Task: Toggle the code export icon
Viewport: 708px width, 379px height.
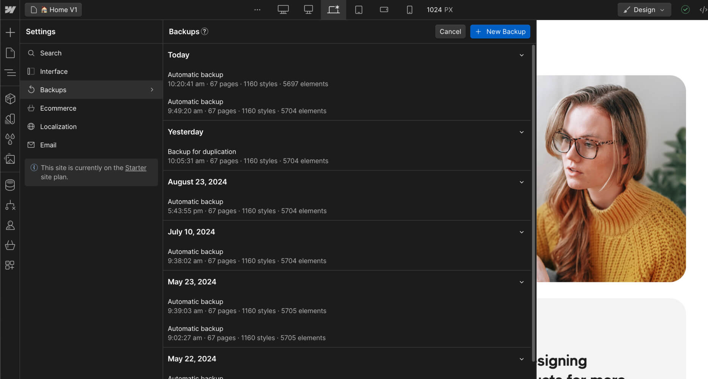Action: point(703,9)
